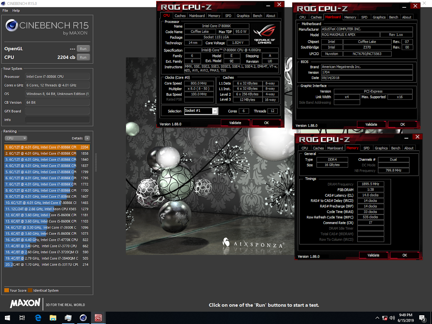Image resolution: width=432 pixels, height=324 pixels.
Task: Click the Core Voltage 1.824 V value
Action: [x=238, y=43]
